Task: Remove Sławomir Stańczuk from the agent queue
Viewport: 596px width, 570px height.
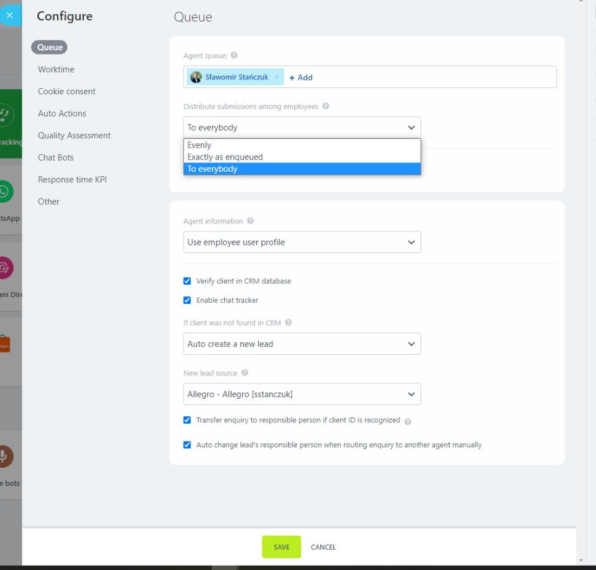Action: pyautogui.click(x=276, y=77)
